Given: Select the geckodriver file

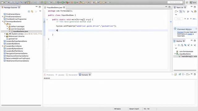Looking at the screenshot, I should [x=13, y=39].
